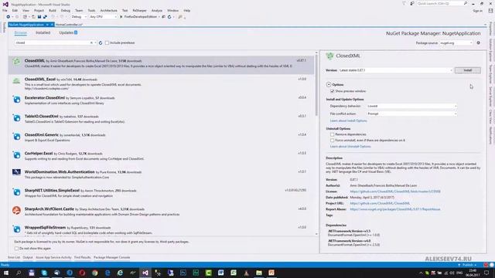This screenshot has width=495, height=278.
Task: Click the ClosedXML_Excel package icon
Action: pos(16,81)
